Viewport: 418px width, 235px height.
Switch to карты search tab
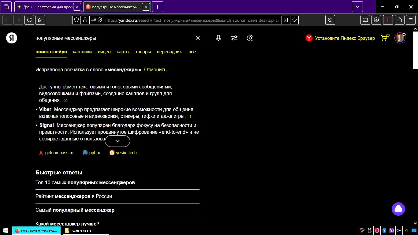tap(123, 52)
